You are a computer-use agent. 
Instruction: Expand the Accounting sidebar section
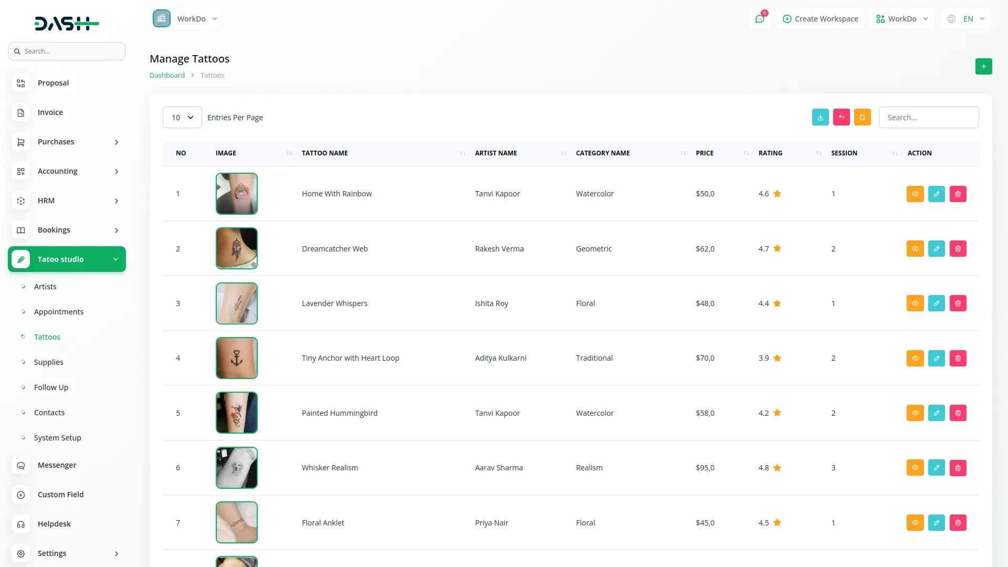(57, 171)
